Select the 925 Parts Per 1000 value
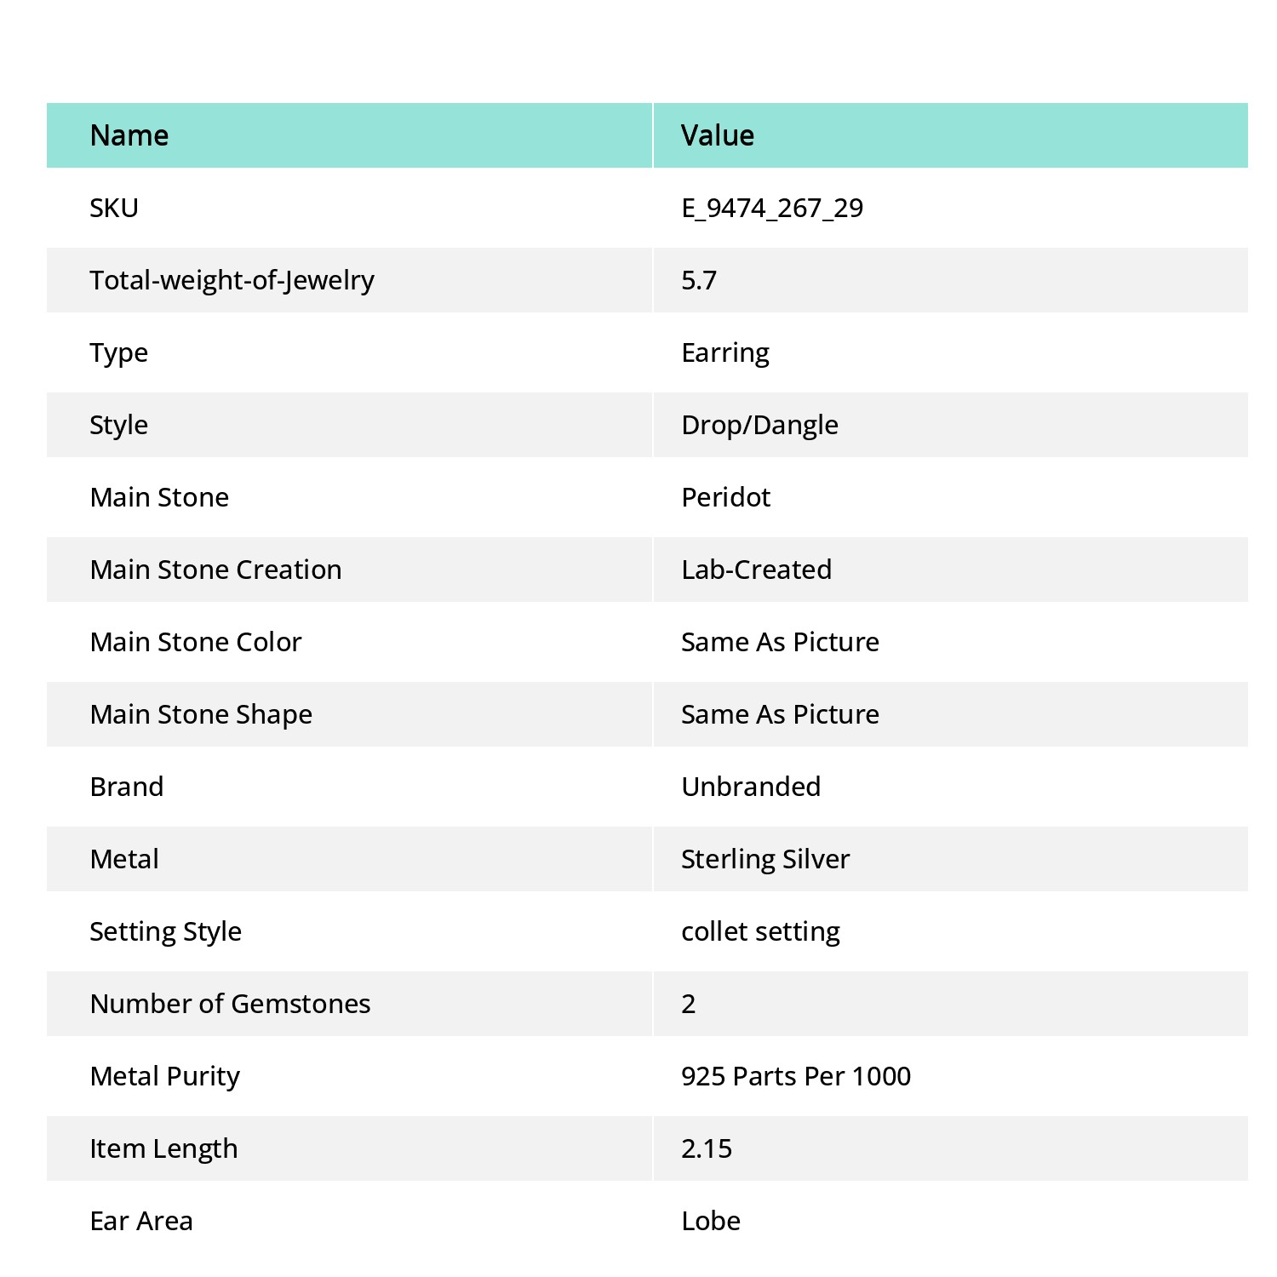 pos(796,1076)
